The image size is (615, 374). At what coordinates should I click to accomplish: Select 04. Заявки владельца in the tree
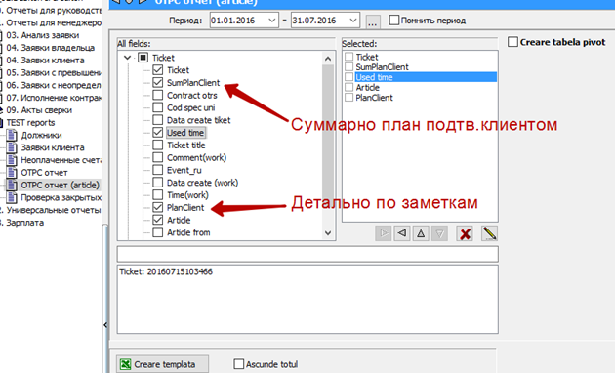click(x=50, y=48)
